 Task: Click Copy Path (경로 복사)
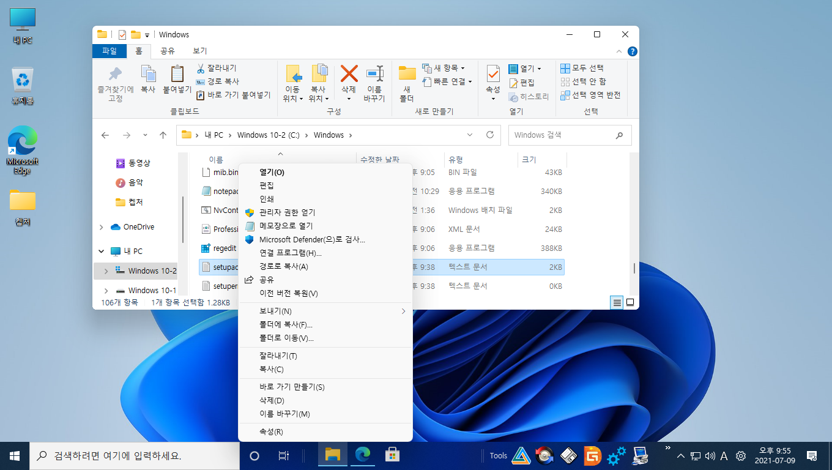click(217, 81)
